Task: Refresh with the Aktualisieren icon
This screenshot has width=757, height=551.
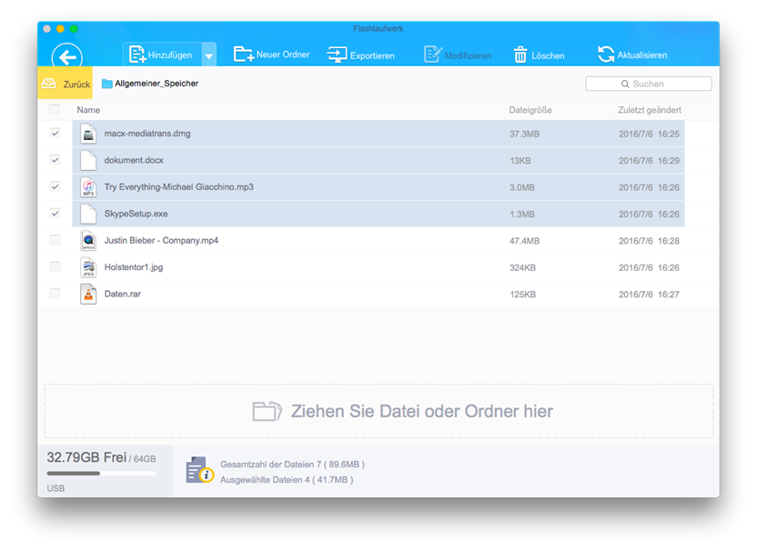Action: pos(606,55)
